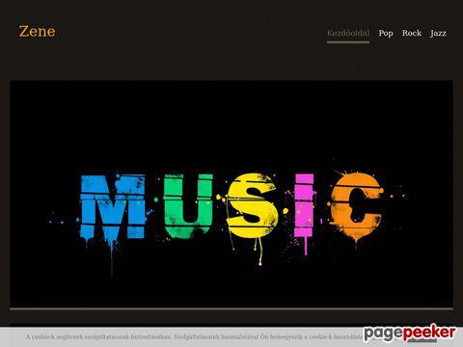Click the grey divider line under banner
Screen dimensions: 463x347
[x=231, y=309]
